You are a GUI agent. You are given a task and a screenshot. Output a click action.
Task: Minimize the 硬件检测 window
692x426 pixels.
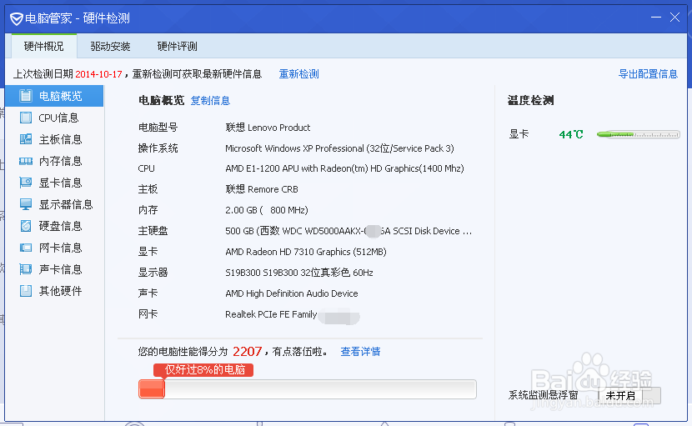coord(656,18)
